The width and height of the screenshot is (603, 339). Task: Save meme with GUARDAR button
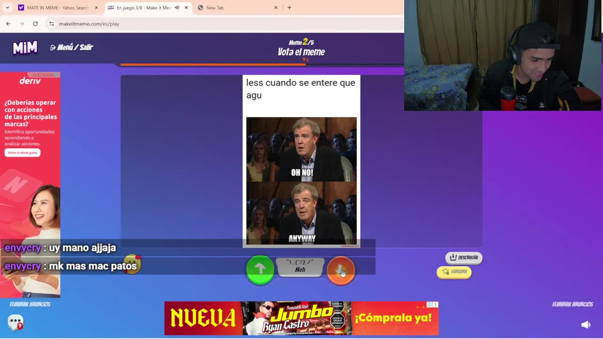[454, 272]
